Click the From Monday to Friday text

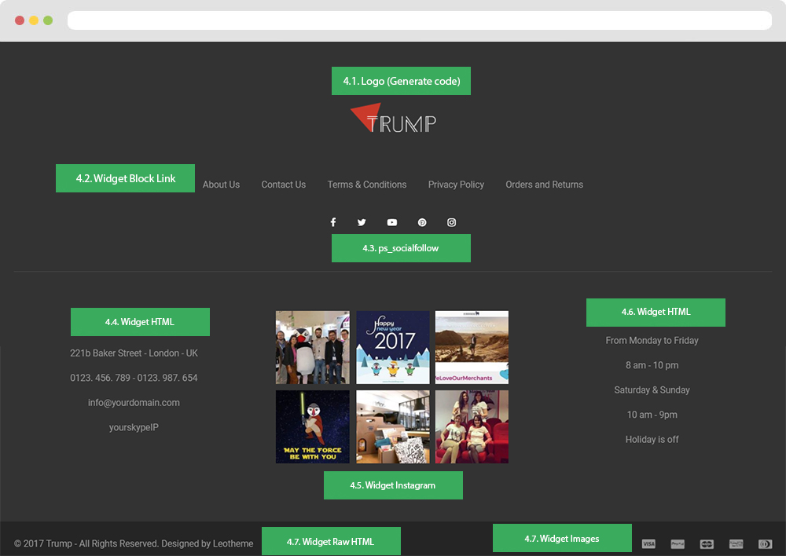tap(652, 341)
